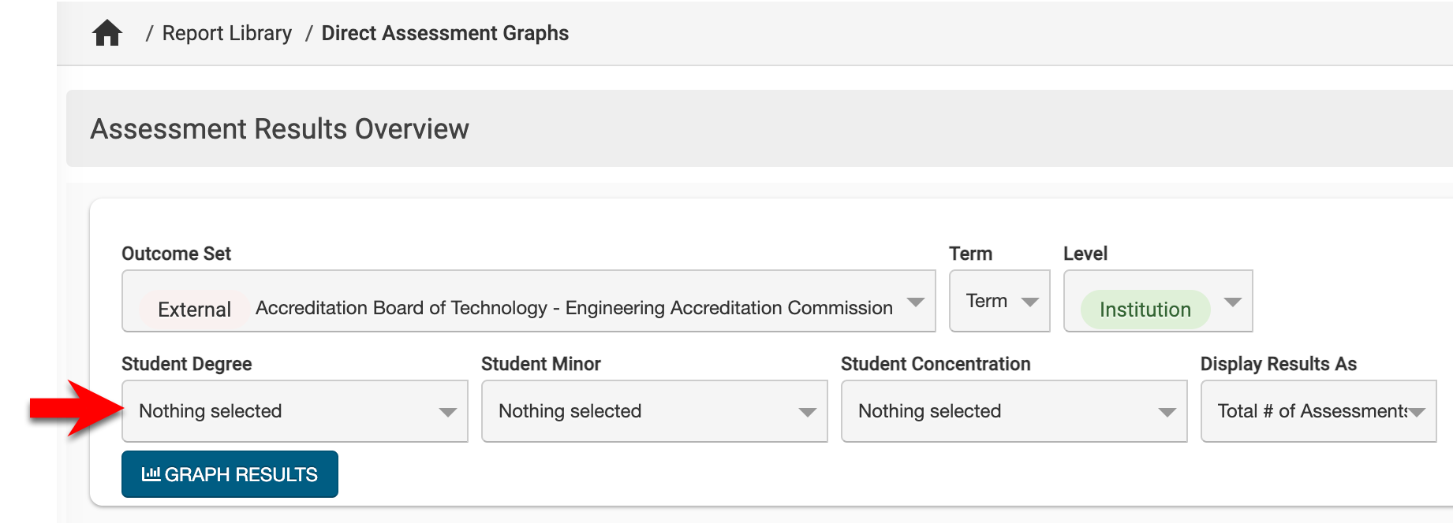
Task: Click the Display Results As caret
Action: pos(1417,413)
